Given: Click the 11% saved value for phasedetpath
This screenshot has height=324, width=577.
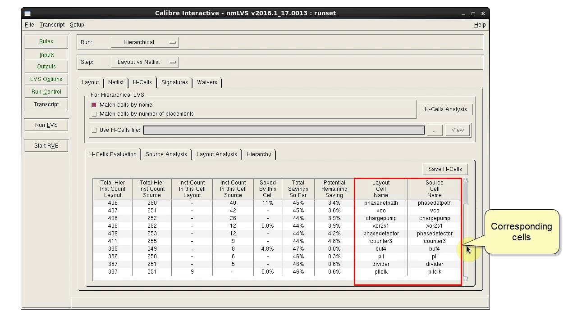Looking at the screenshot, I should tap(268, 203).
